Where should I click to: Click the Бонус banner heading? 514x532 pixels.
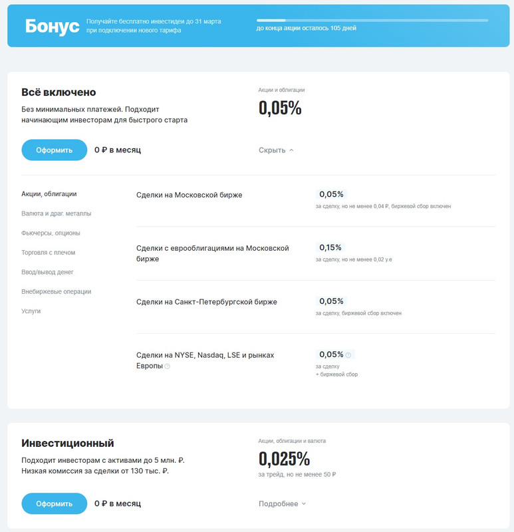53,26
